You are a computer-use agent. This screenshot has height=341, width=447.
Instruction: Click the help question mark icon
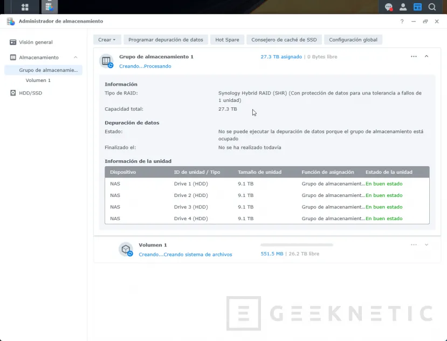point(402,22)
